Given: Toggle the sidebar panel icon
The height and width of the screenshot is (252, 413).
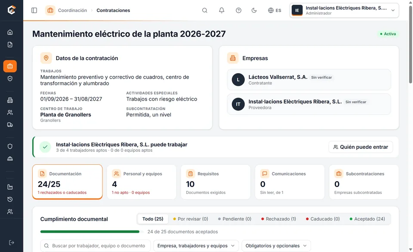Looking at the screenshot, I should click(34, 10).
